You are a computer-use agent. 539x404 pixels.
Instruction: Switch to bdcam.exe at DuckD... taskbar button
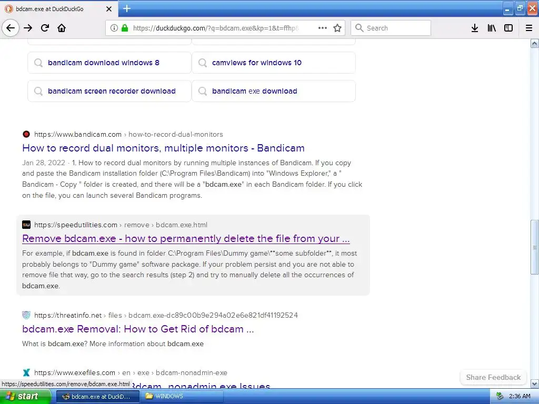(x=97, y=397)
